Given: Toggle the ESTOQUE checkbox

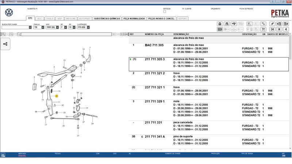Looking at the screenshot, I should click(165, 12).
